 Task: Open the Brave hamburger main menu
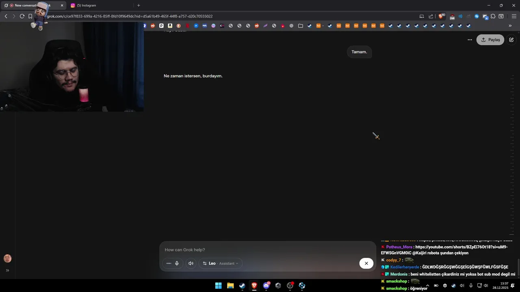tap(514, 16)
